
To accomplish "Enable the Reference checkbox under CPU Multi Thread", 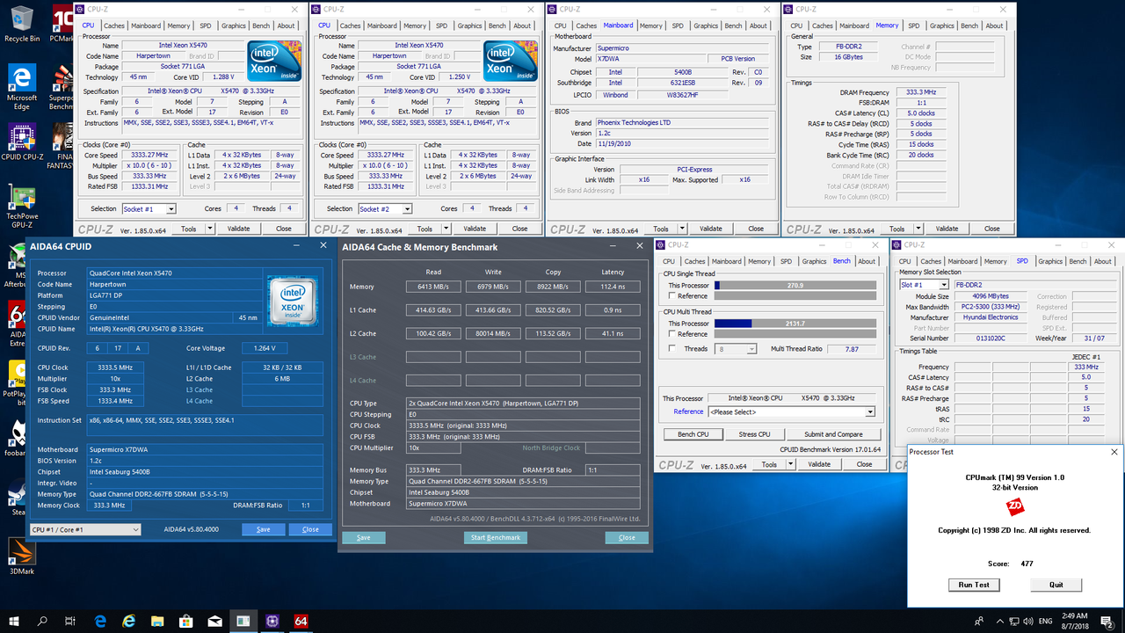I will (671, 334).
